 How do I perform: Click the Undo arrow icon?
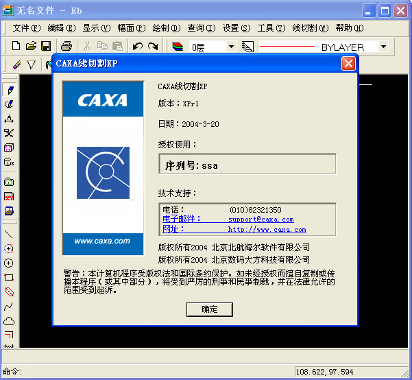point(138,46)
